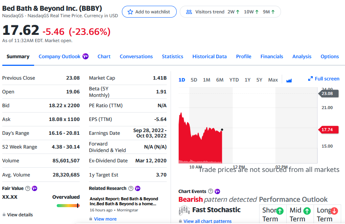Open the Bed Bath & Beyond analyst report
This screenshot has width=345, height=224.
click(124, 201)
